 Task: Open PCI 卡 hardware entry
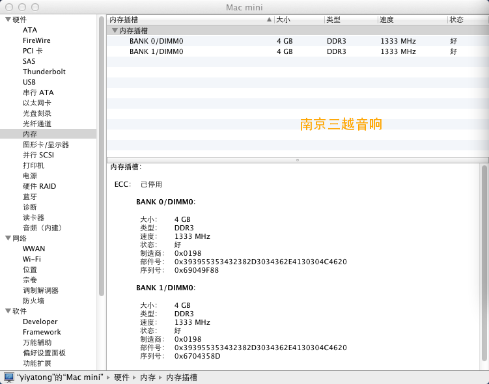pyautogui.click(x=33, y=51)
